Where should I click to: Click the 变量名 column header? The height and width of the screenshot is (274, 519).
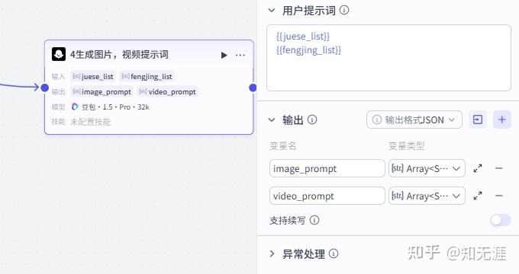282,145
